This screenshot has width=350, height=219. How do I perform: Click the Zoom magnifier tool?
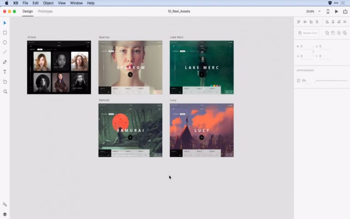tap(5, 92)
